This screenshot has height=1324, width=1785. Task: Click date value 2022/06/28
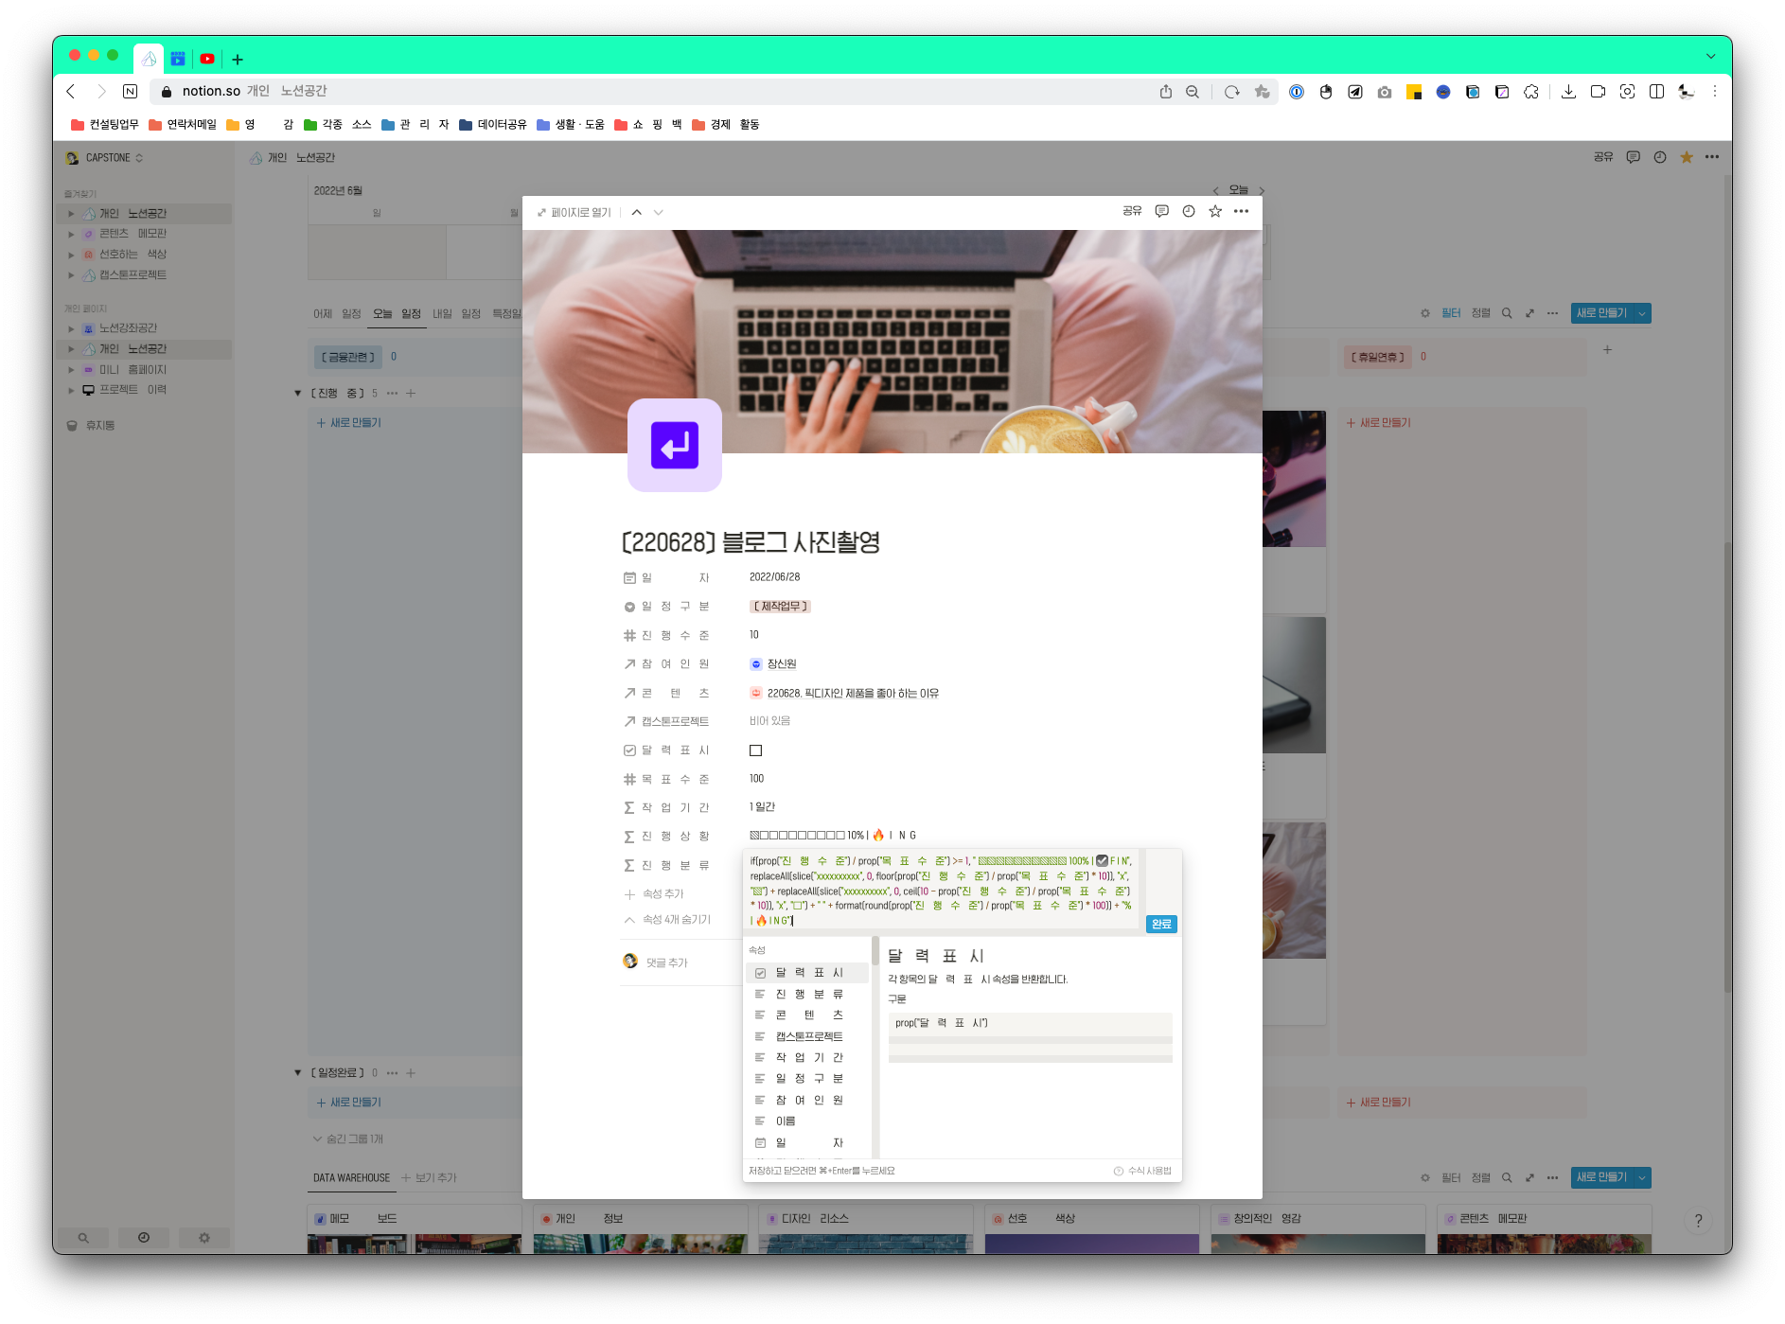(x=774, y=576)
